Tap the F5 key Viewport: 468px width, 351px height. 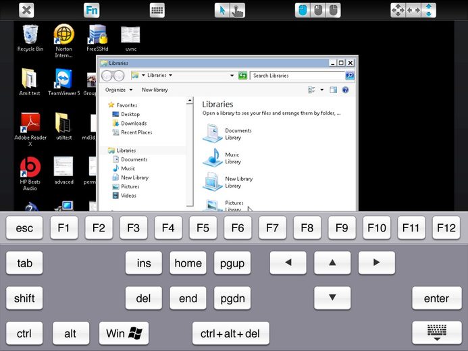point(203,228)
